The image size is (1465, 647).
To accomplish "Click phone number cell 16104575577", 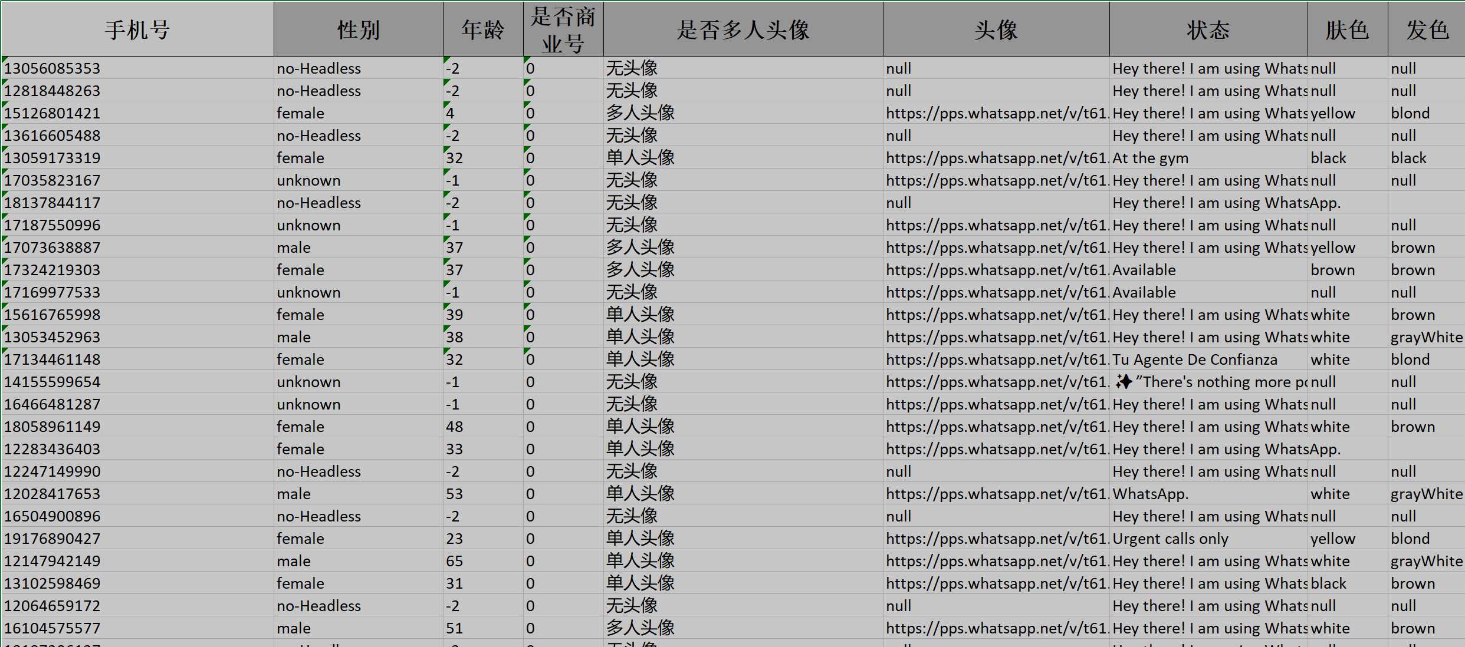I will tap(137, 628).
